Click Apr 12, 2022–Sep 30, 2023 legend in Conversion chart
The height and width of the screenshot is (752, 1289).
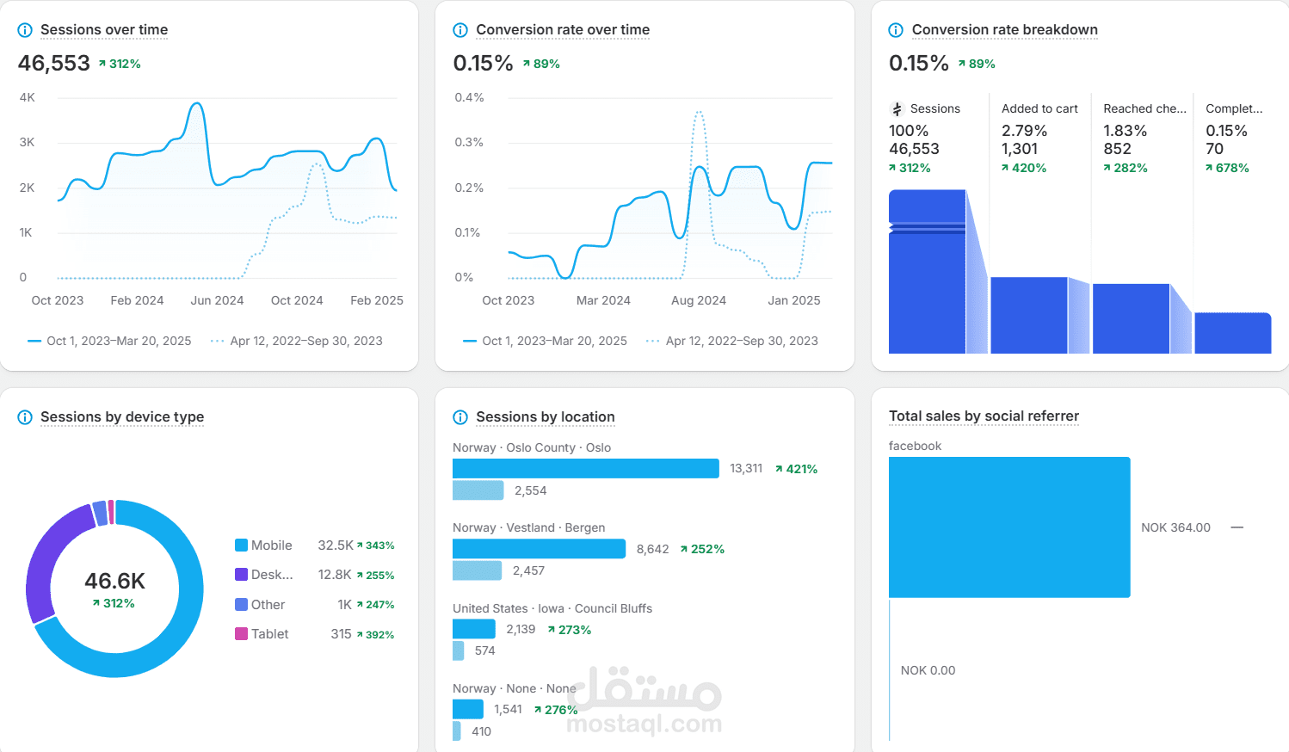coord(731,341)
